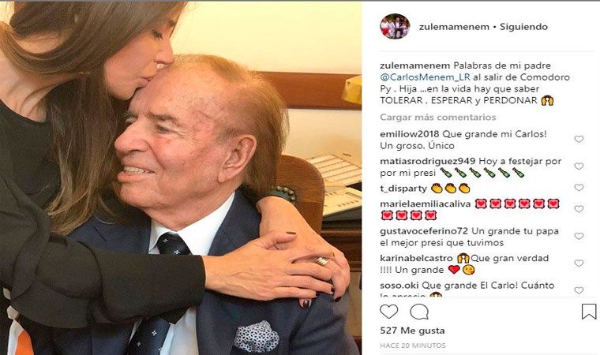Like gustavoceferino72's comment heart
This screenshot has height=355, width=600.
(579, 236)
